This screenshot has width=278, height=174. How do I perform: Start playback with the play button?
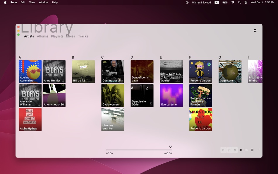tap(229, 150)
